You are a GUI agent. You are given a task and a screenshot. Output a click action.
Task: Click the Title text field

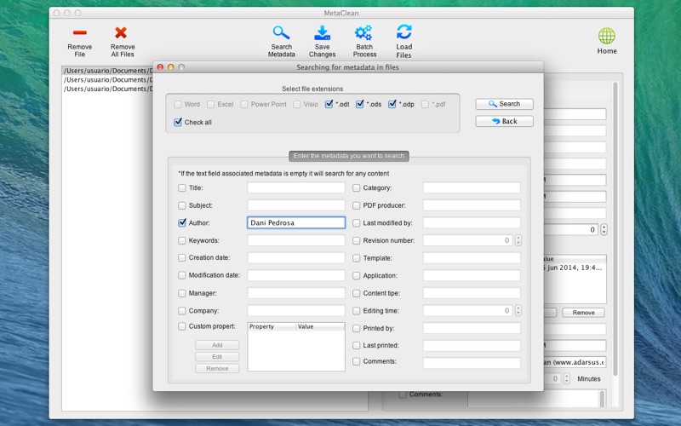296,187
